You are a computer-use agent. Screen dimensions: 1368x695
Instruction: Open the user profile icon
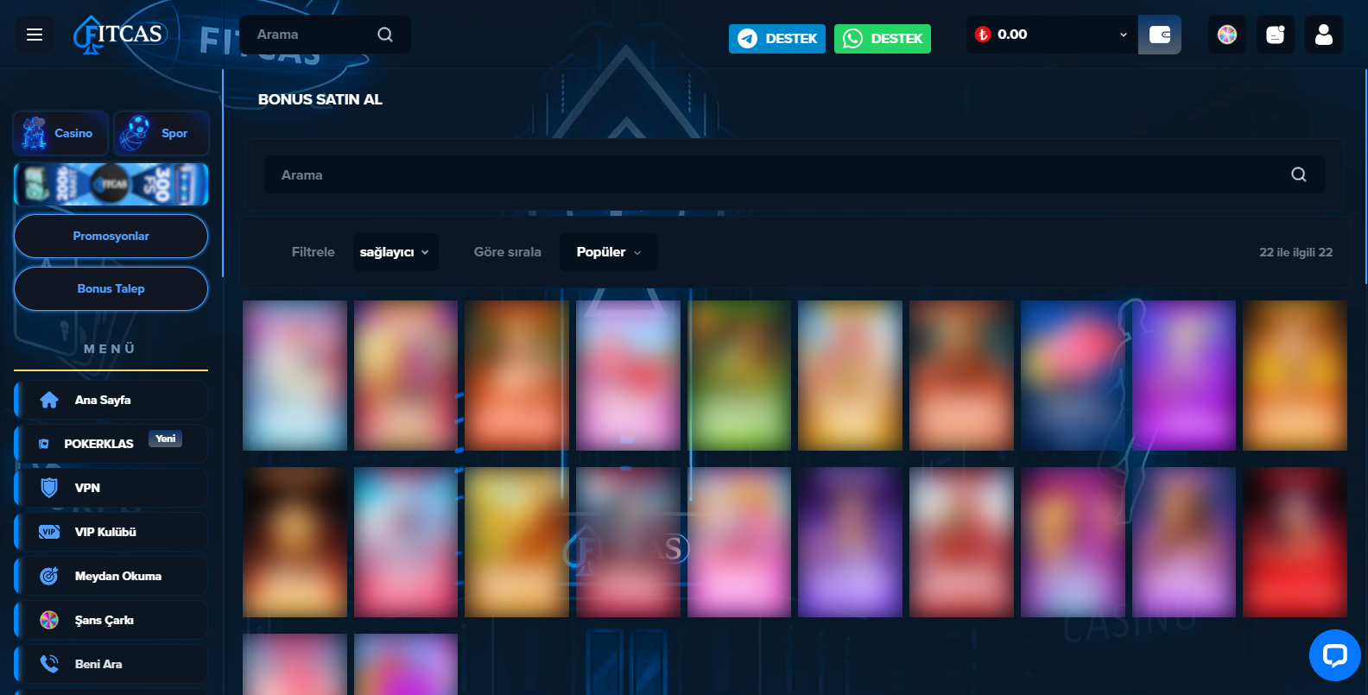click(x=1323, y=35)
